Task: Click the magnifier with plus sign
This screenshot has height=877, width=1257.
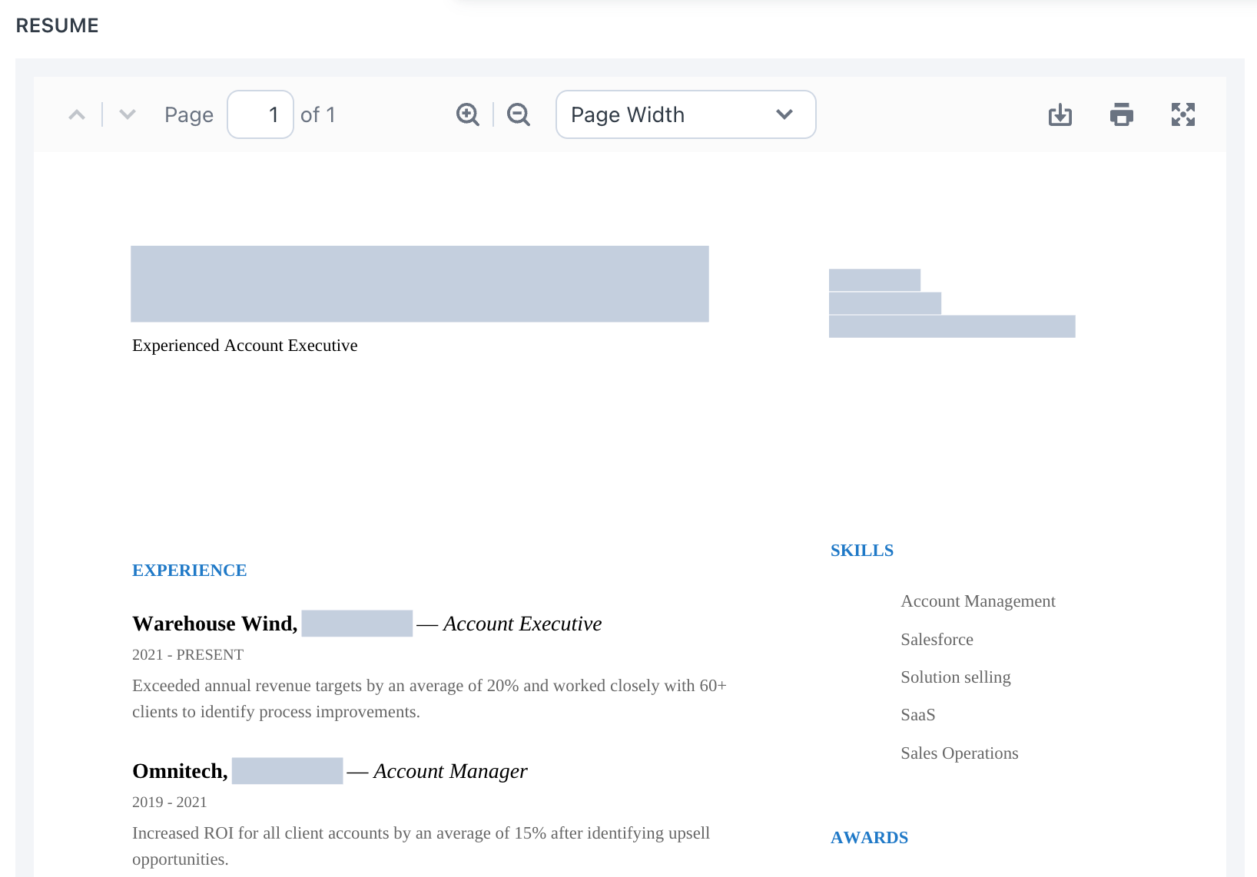Action: pyautogui.click(x=467, y=114)
